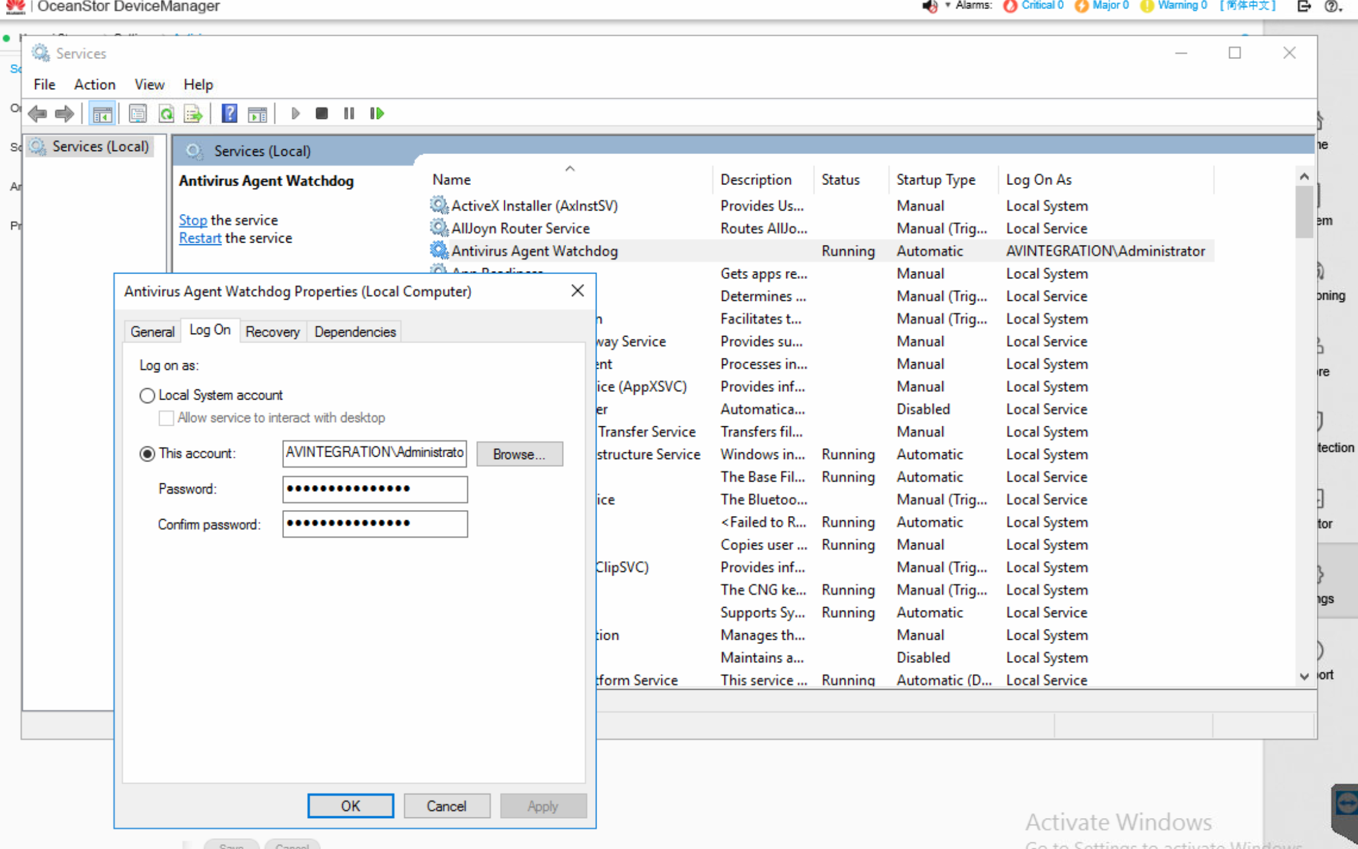The height and width of the screenshot is (849, 1358).
Task: Click the greyed Apply button
Action: 543,806
